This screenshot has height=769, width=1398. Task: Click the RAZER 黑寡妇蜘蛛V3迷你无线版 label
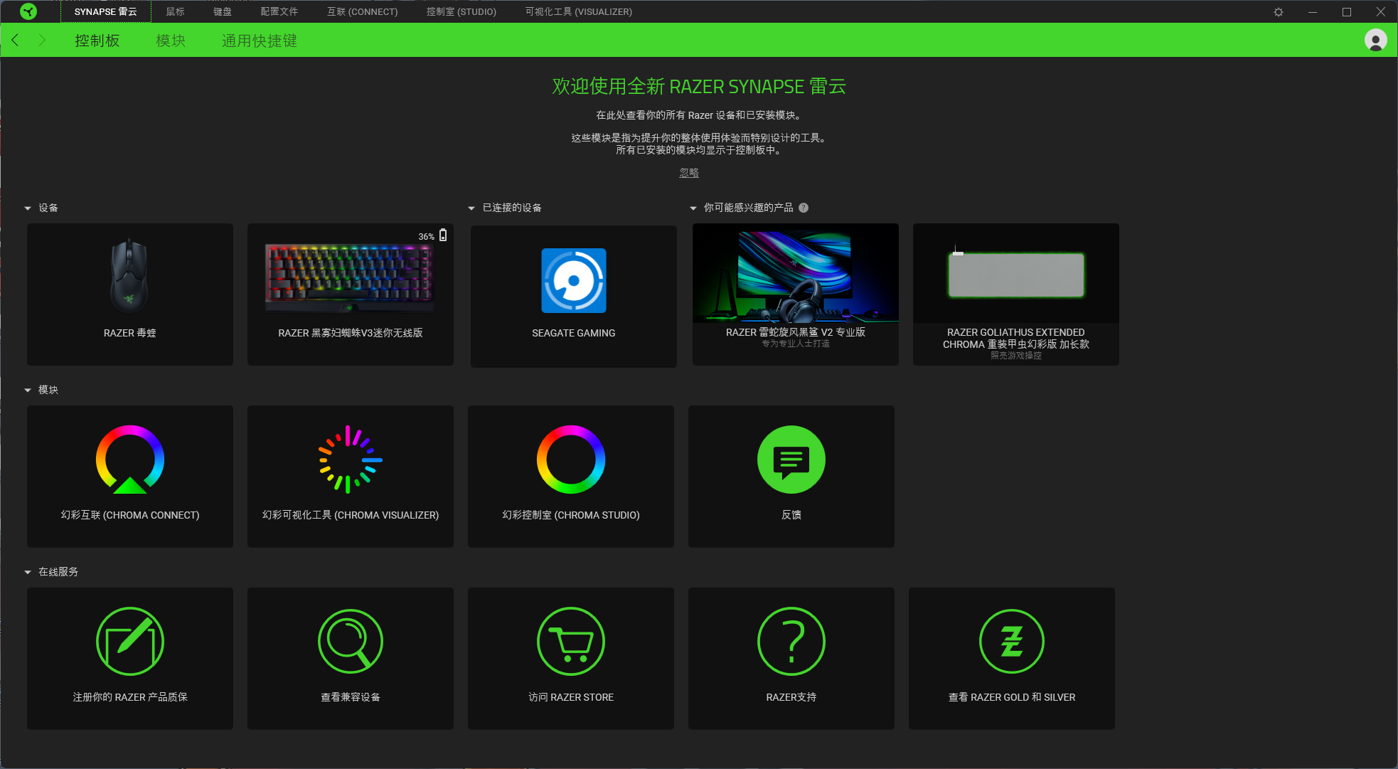click(351, 333)
